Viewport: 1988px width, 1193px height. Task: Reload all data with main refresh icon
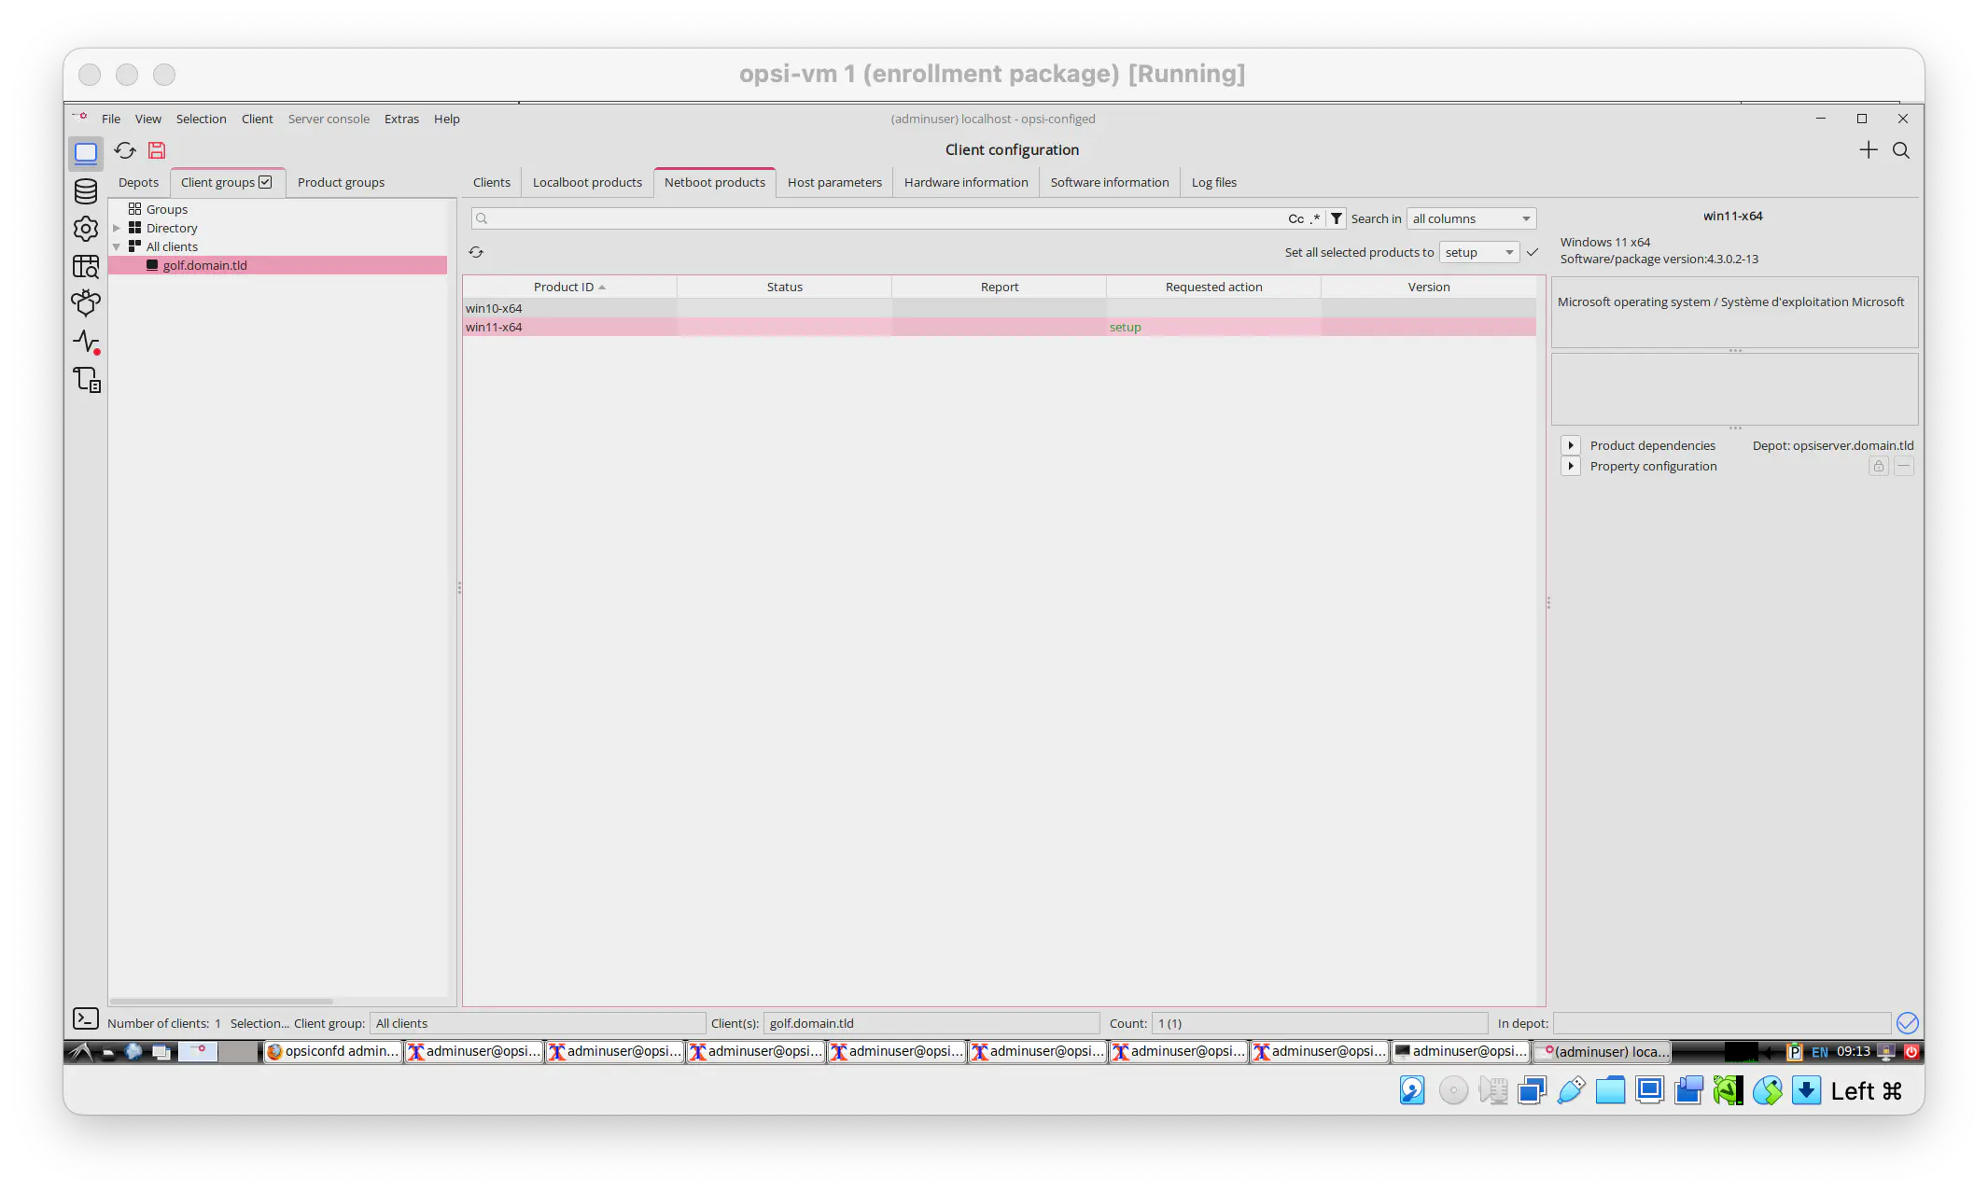(125, 150)
